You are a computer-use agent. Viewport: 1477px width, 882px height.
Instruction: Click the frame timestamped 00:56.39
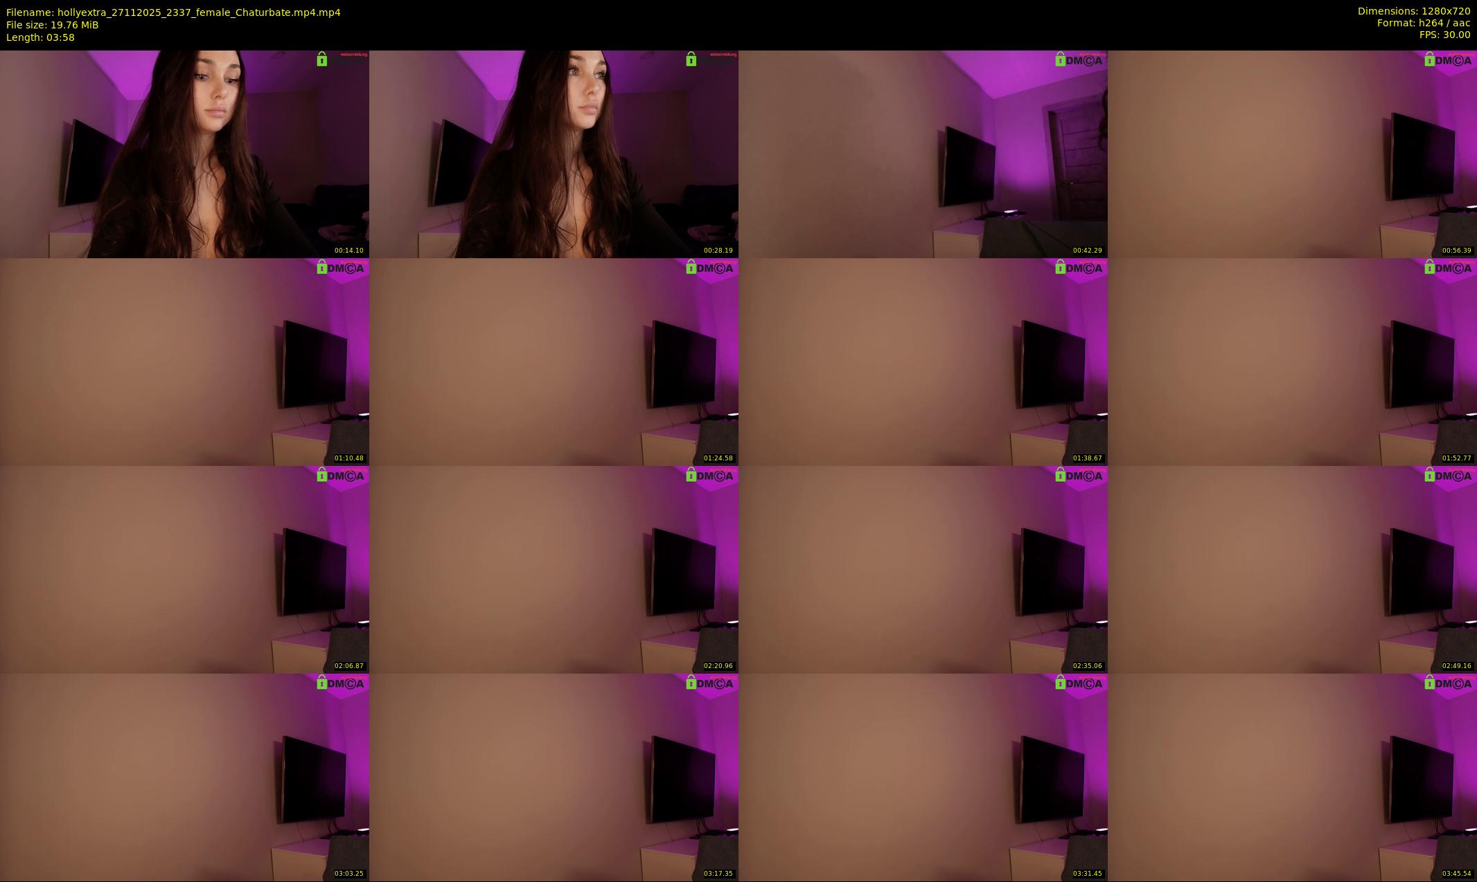1292,154
